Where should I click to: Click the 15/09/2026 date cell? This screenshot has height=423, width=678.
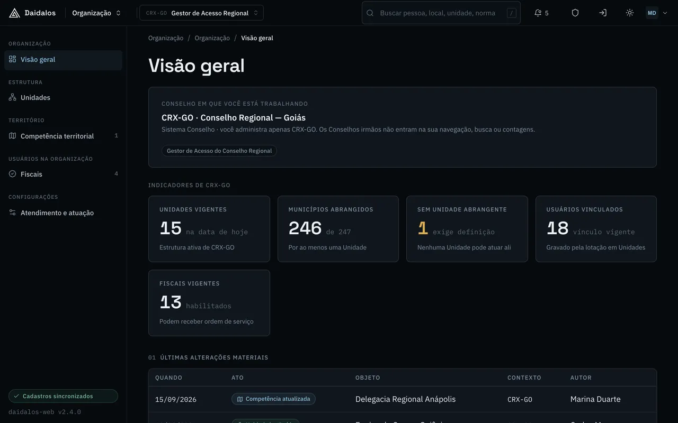click(x=176, y=400)
